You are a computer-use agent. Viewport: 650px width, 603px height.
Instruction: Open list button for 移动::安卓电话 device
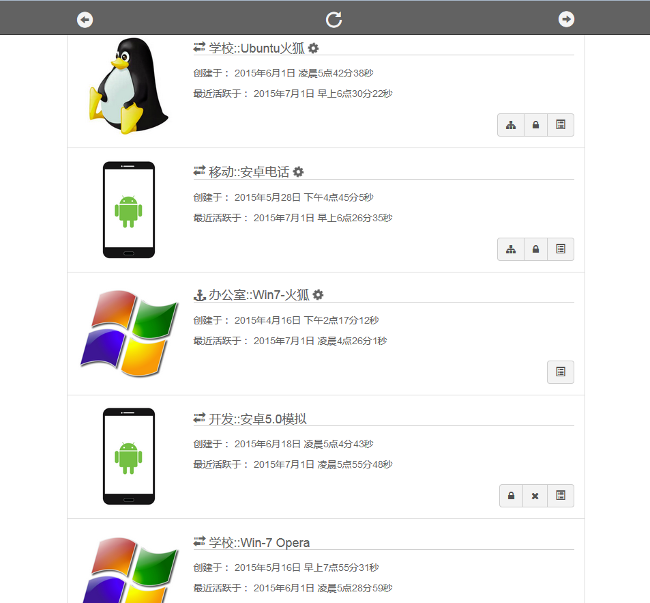[561, 249]
